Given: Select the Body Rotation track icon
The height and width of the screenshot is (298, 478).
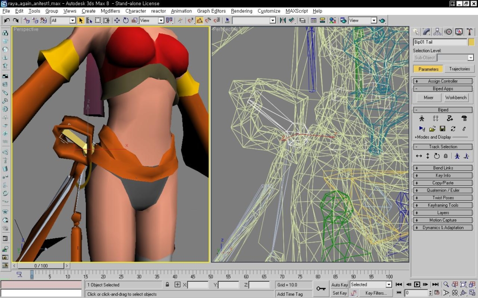Looking at the screenshot, I should [x=436, y=156].
